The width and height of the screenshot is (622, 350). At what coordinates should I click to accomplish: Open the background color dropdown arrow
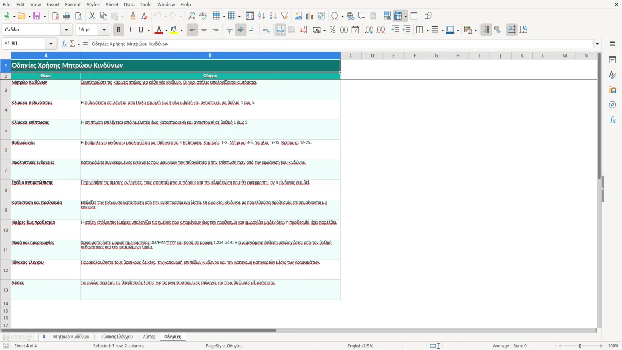pos(181,30)
